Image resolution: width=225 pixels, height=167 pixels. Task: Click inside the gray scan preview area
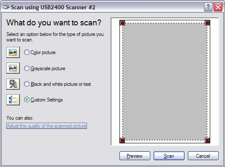click(x=165, y=82)
